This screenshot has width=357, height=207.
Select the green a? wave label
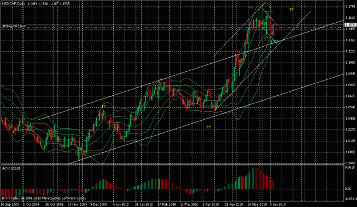point(266,37)
